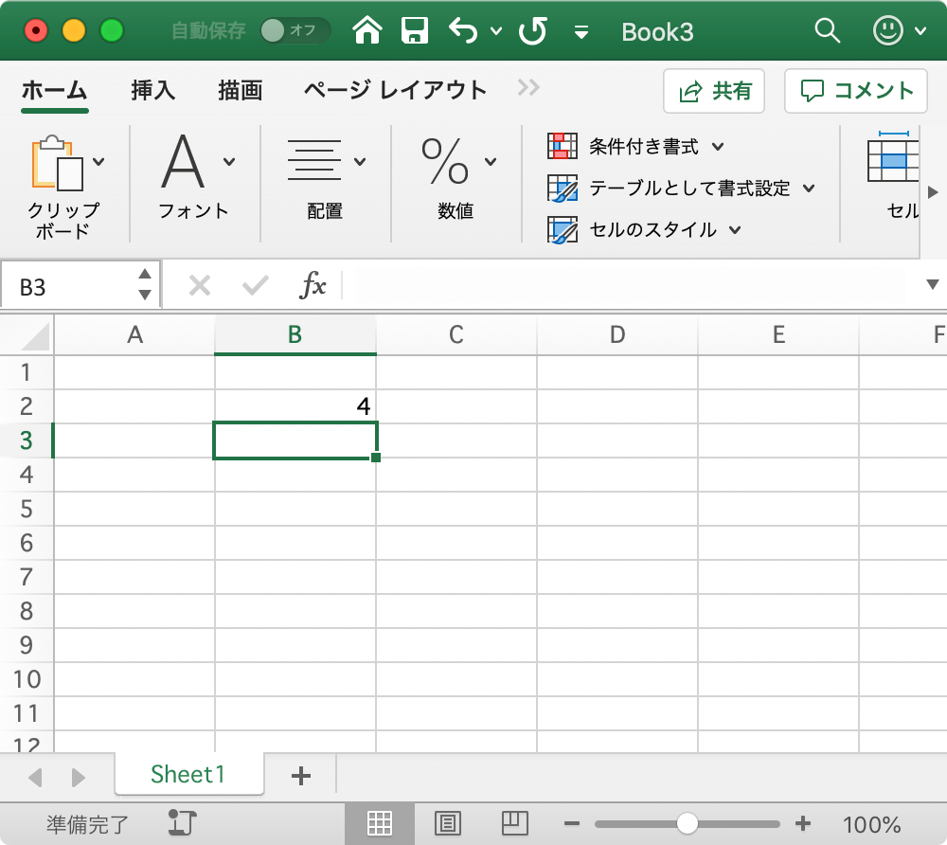The height and width of the screenshot is (845, 947).
Task: Add a new sheet with the plus button
Action: (x=301, y=774)
